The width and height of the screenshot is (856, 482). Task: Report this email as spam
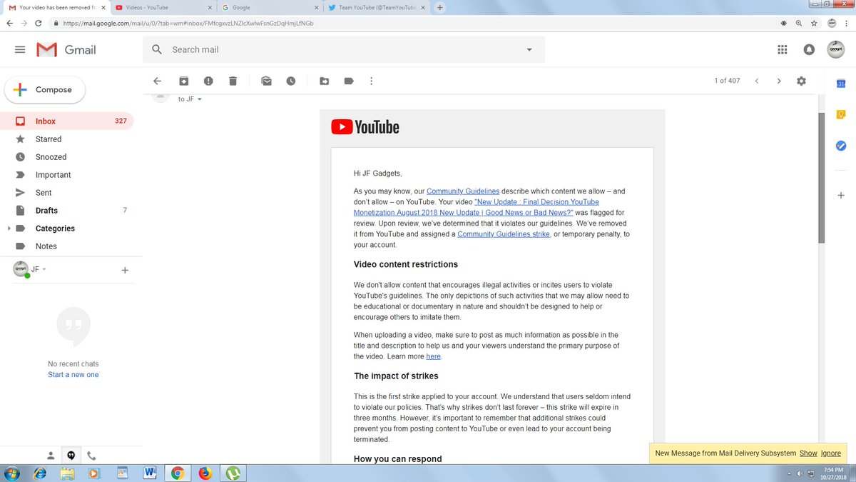(208, 81)
